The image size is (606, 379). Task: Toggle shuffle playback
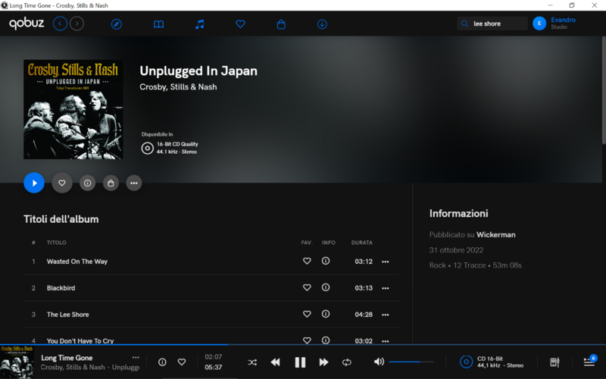252,362
